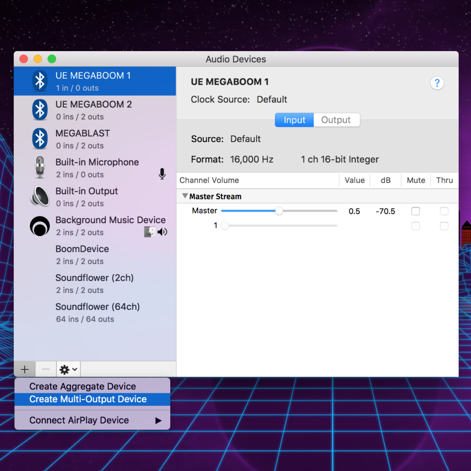This screenshot has height=471, width=471.
Task: Click the Built-in Output speaker icon
Action: [40, 196]
